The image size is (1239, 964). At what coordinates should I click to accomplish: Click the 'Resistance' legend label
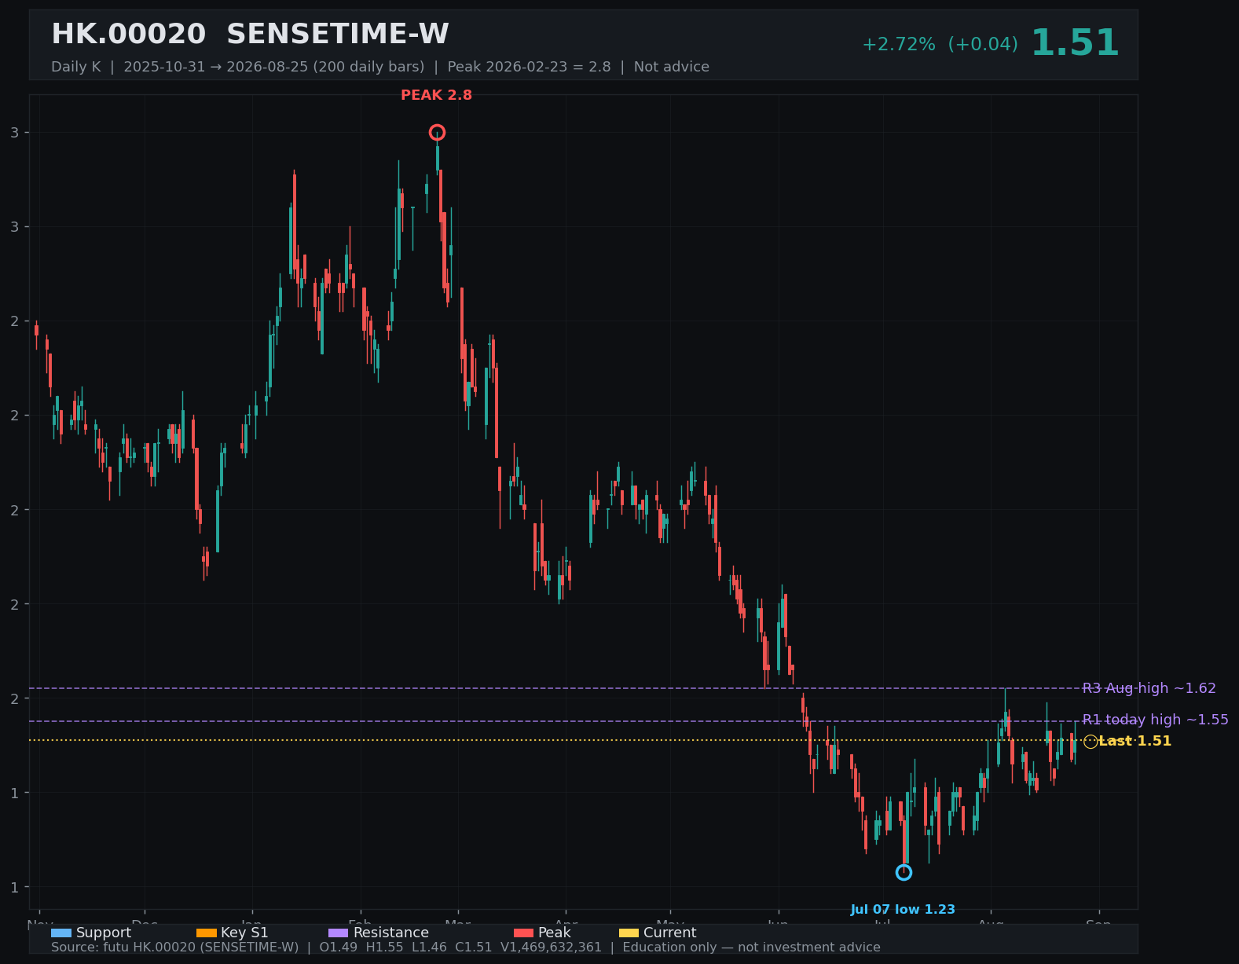(x=391, y=933)
